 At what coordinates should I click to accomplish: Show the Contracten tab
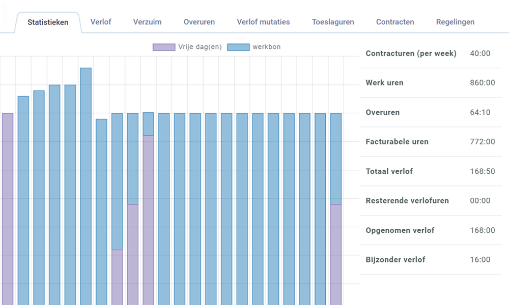[x=395, y=22]
